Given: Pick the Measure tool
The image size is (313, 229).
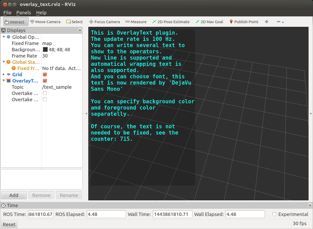Looking at the screenshot, I should [x=136, y=22].
